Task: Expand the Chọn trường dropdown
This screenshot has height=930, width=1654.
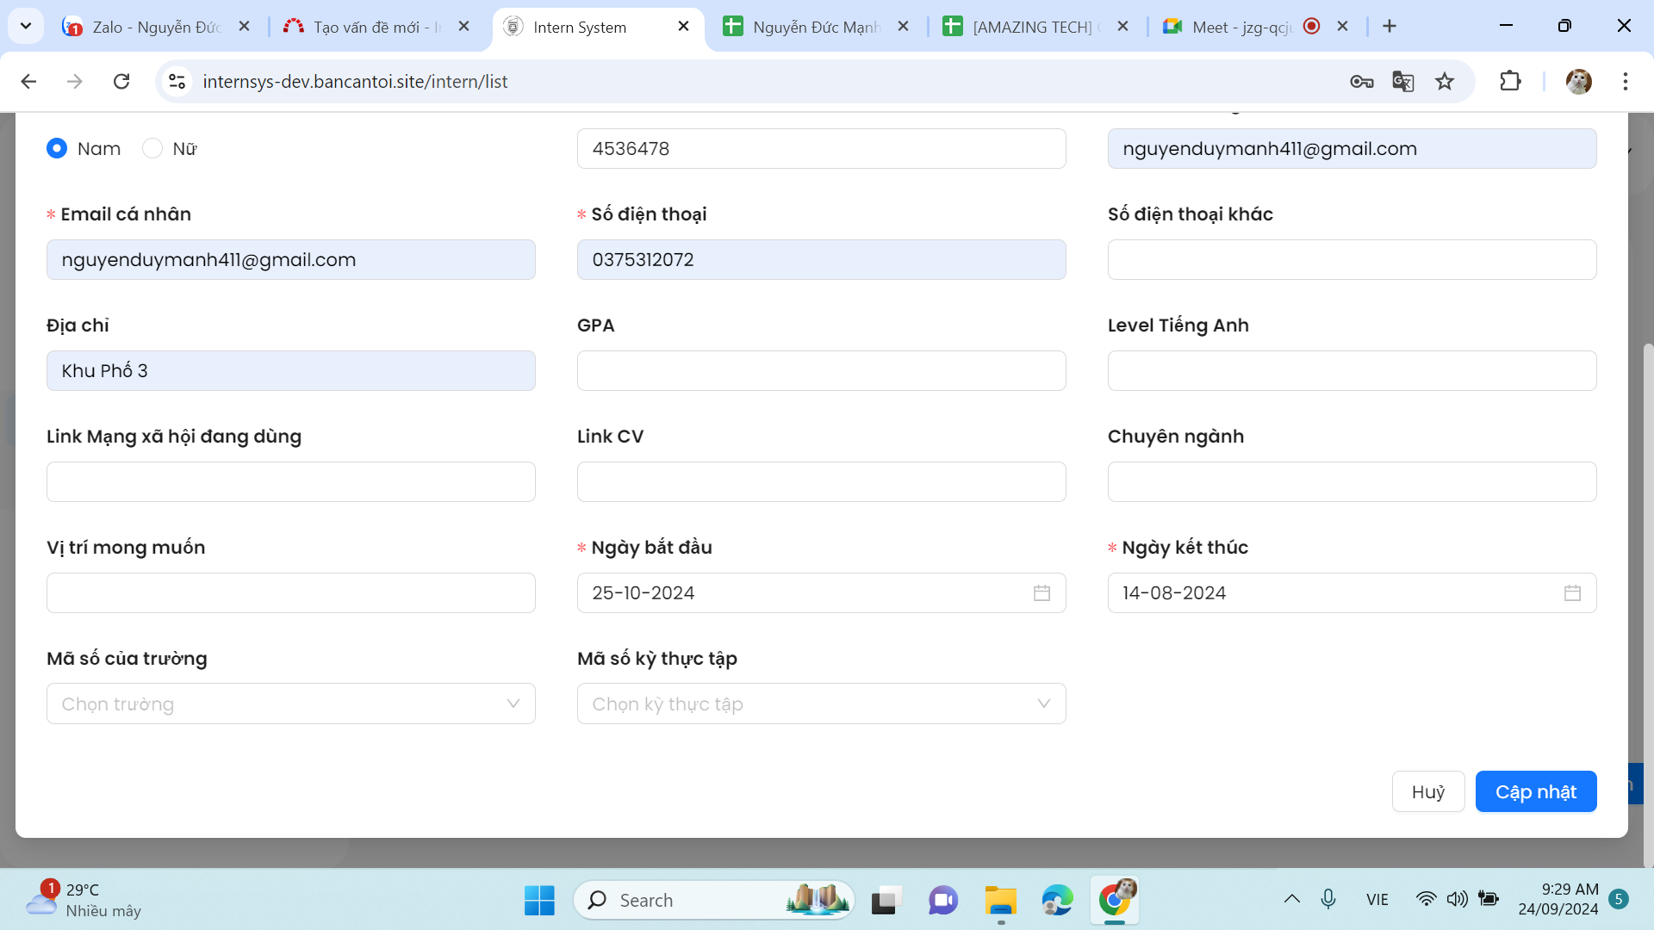Action: [290, 704]
